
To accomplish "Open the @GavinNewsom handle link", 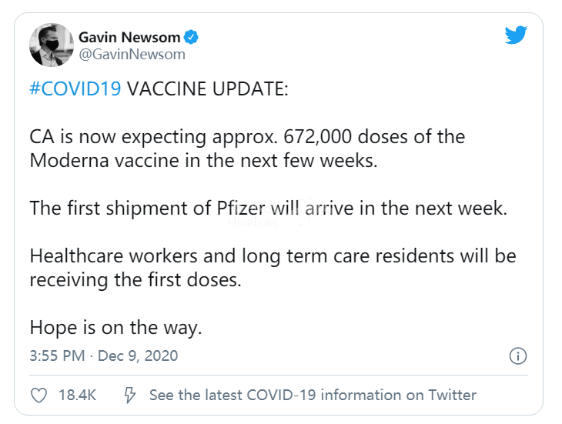I will click(131, 55).
